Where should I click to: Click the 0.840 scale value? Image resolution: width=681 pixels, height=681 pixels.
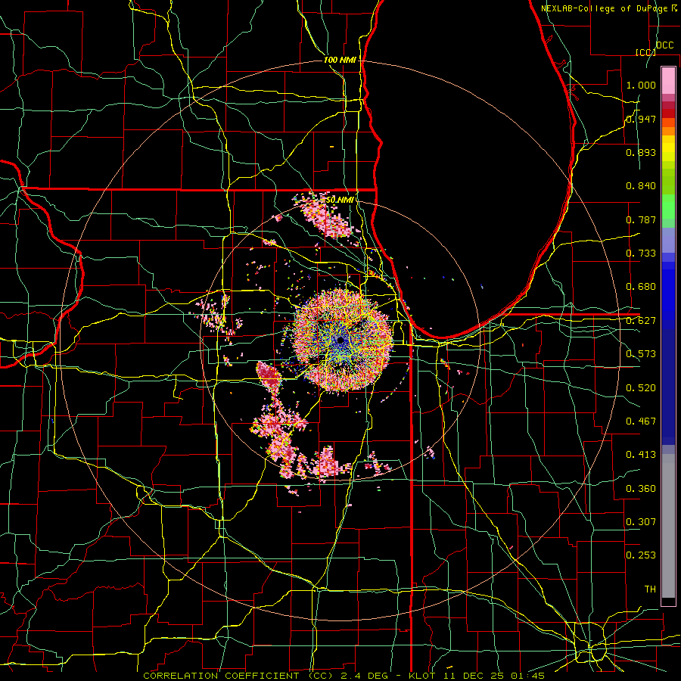tap(641, 186)
